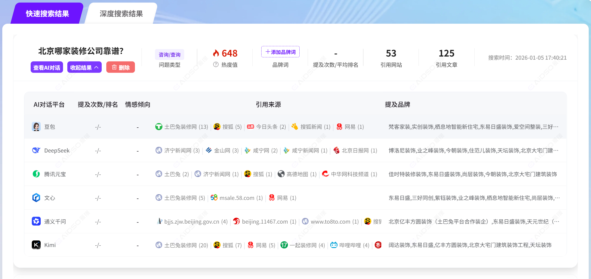The height and width of the screenshot is (279, 591).
Task: Click 腾讯元宝 brands text starting 佳时特装修装饰
Action: [x=473, y=174]
